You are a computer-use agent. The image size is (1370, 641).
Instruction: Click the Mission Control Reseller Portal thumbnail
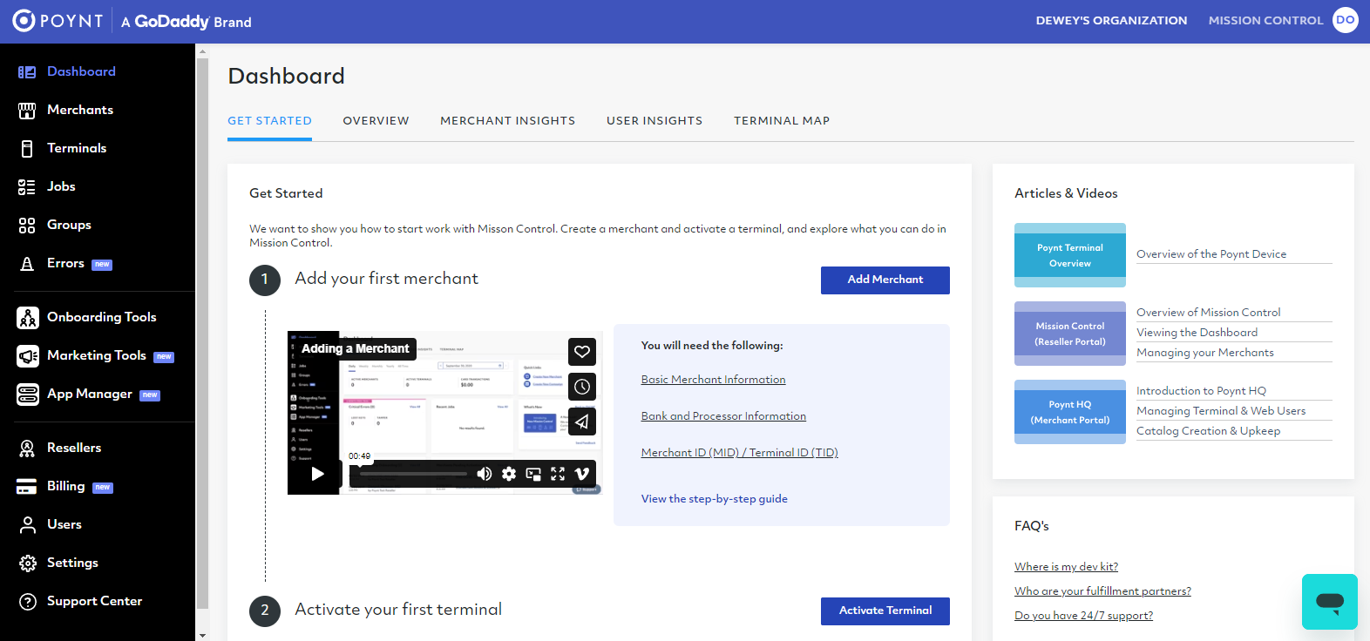[x=1070, y=334]
